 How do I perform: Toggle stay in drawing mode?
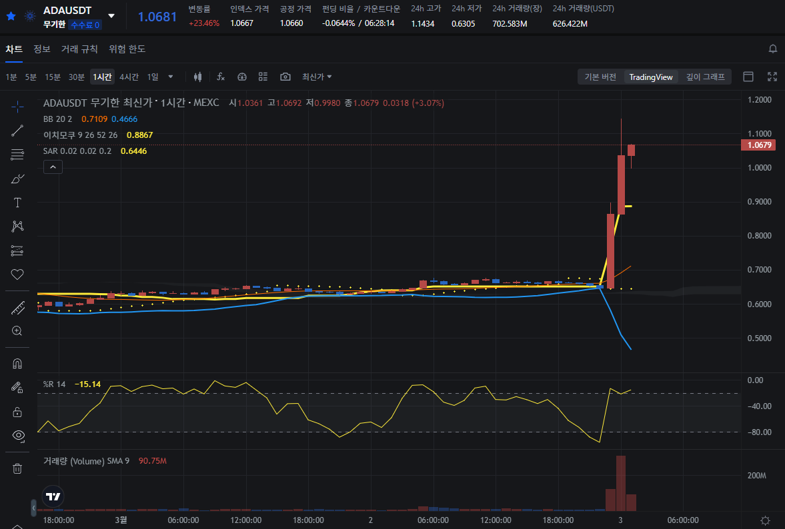click(17, 388)
